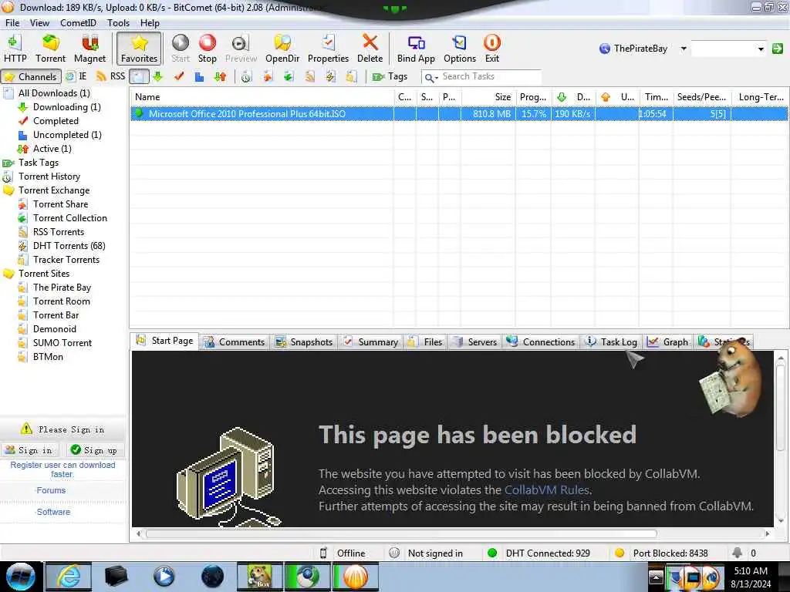Open the CometID menu
This screenshot has width=790, height=592.
78,22
